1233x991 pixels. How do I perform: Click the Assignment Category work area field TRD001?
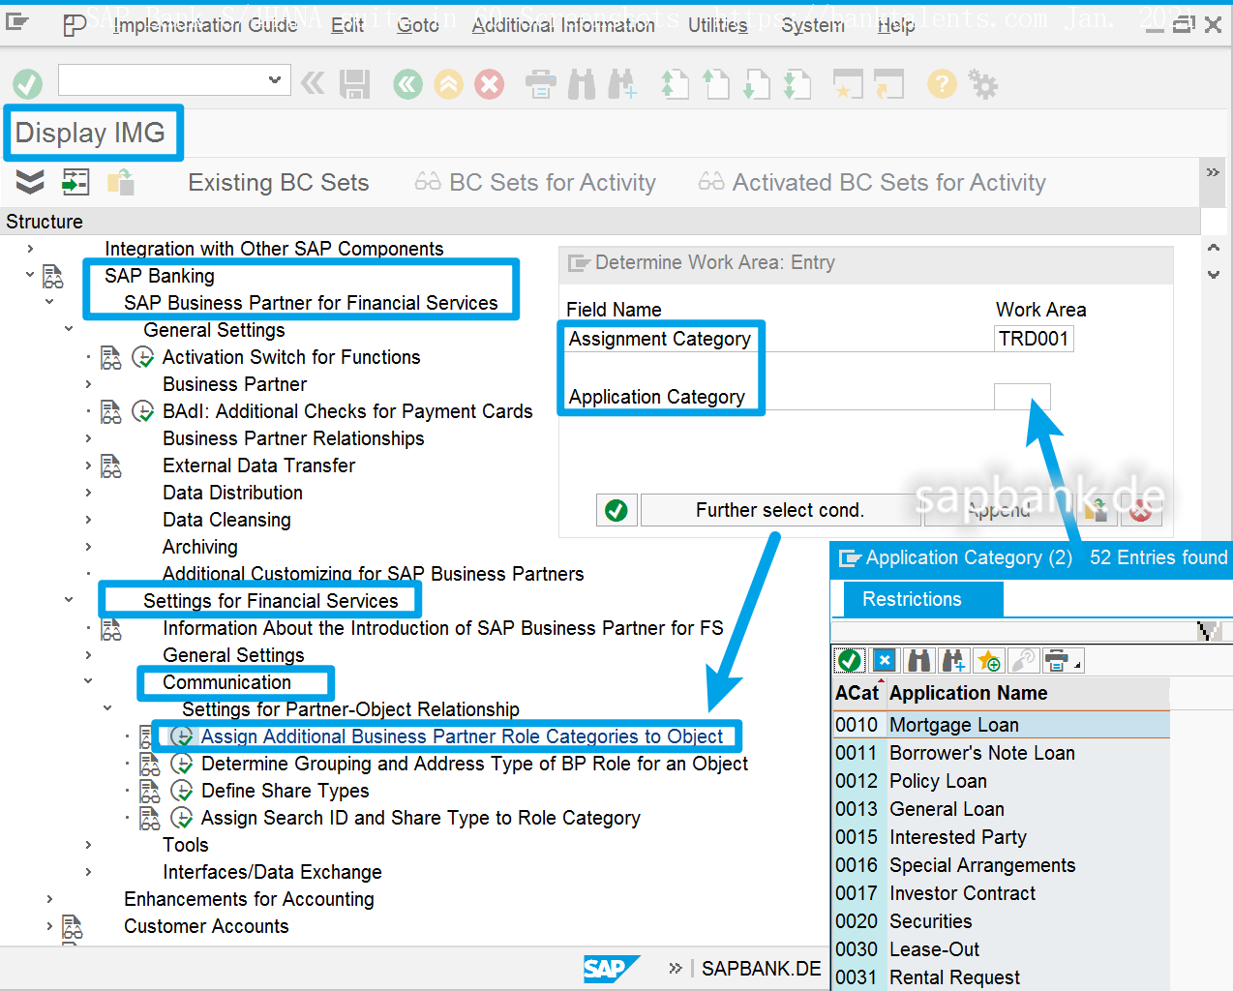pyautogui.click(x=1034, y=339)
